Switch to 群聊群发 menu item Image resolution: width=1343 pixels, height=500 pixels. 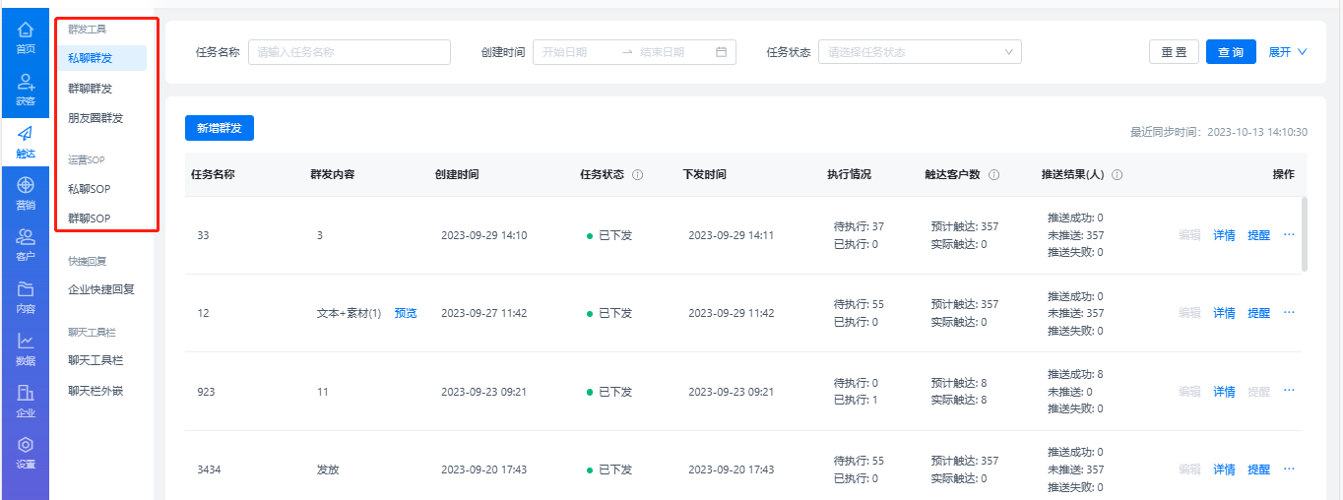coord(90,89)
